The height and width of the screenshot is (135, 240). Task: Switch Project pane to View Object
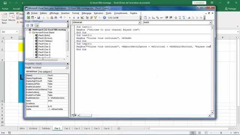click(31, 25)
